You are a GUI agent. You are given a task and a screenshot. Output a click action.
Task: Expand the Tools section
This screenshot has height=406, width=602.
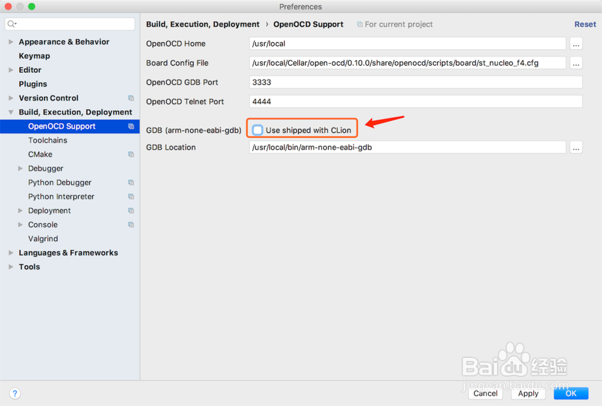click(11, 266)
